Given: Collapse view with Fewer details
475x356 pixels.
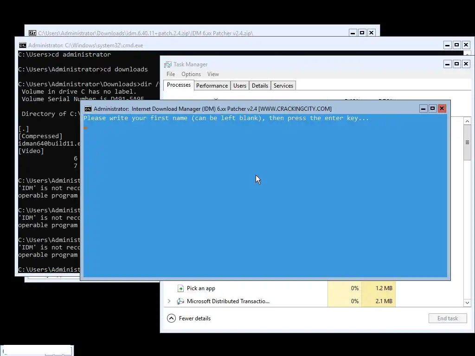Looking at the screenshot, I should point(189,318).
